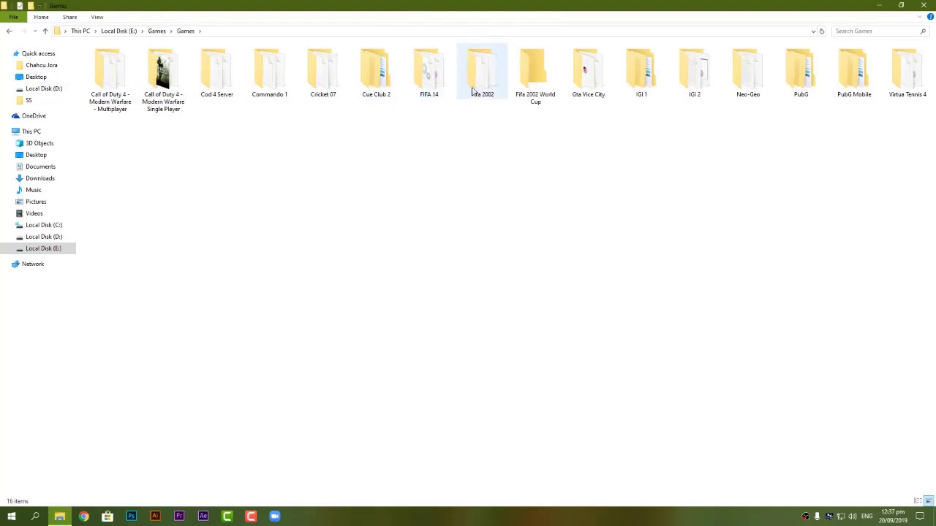
Task: Expand This PC breadcrumb chevron
Action: [96, 31]
